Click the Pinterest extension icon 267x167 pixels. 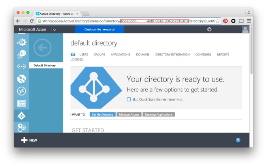click(225, 21)
